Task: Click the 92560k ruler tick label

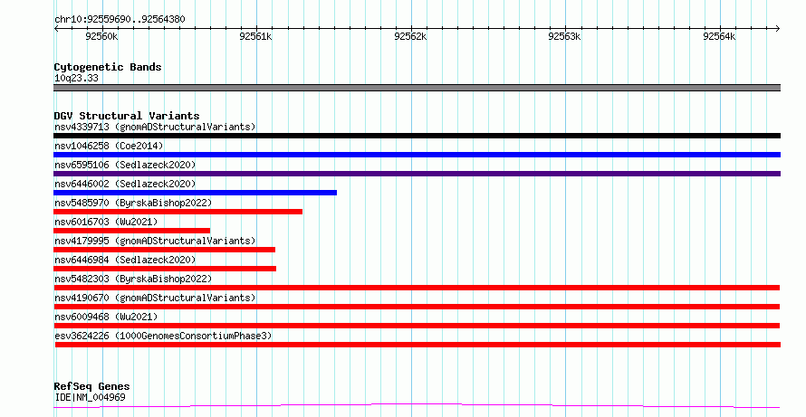Action: 101,36
